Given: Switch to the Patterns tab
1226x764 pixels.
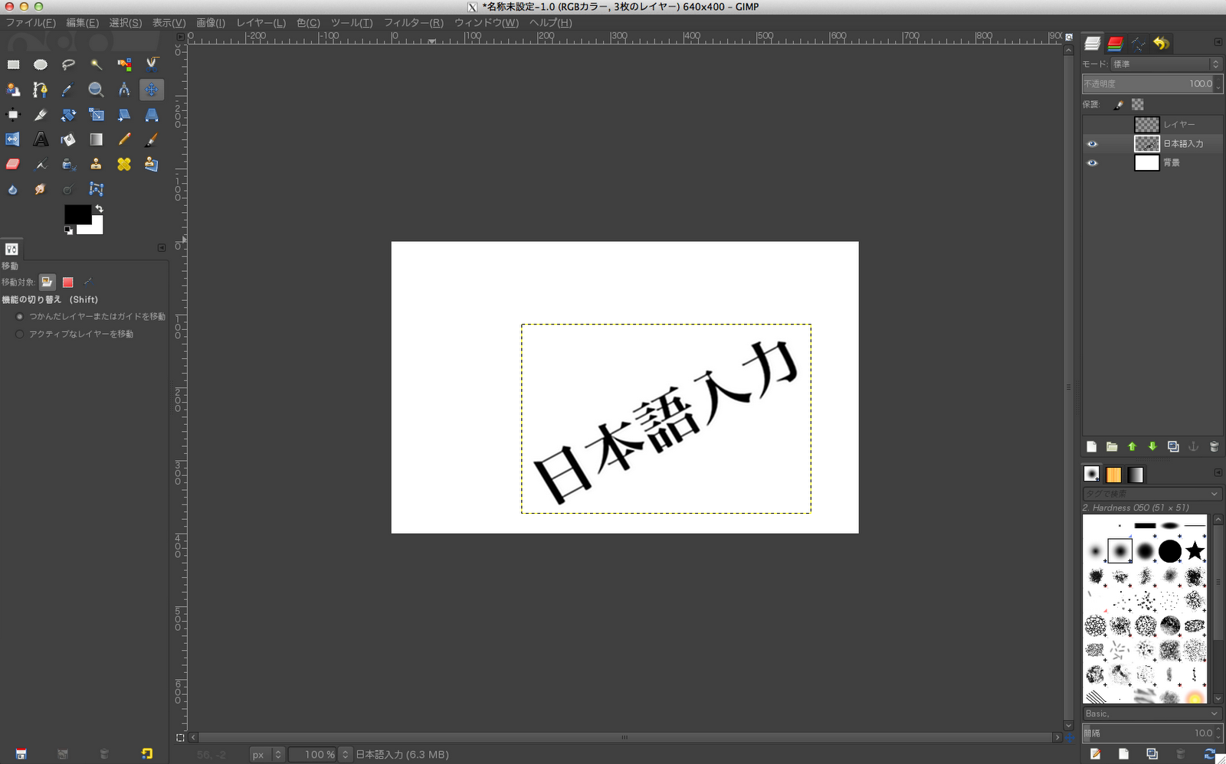Looking at the screenshot, I should coord(1113,475).
